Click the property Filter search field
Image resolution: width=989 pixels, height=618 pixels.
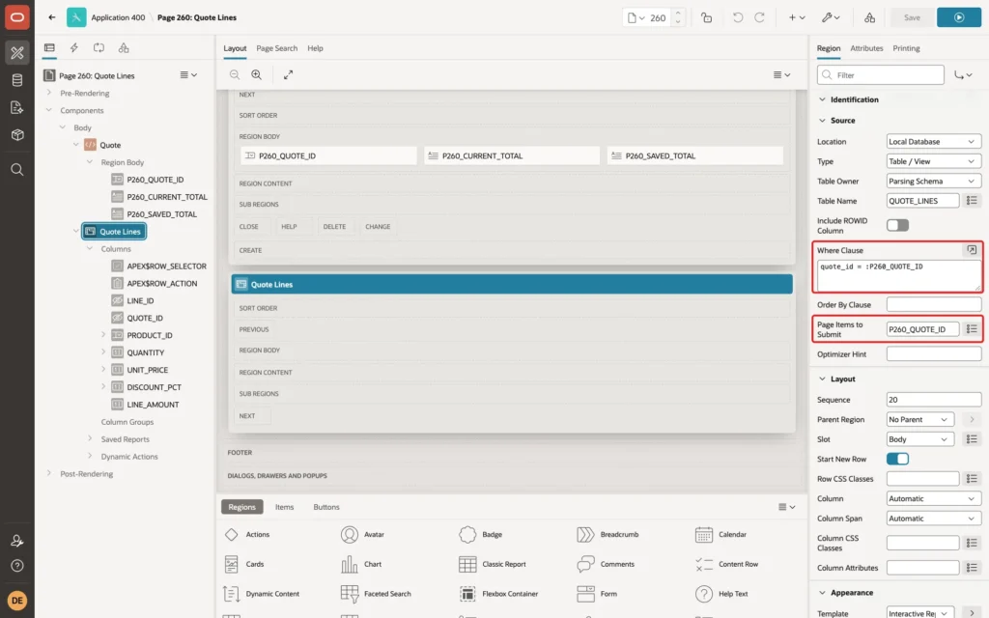pos(881,75)
